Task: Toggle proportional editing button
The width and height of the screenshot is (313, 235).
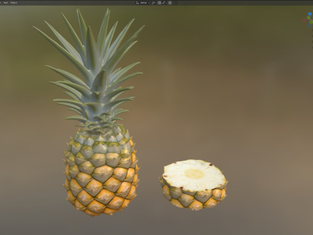Action: [x=170, y=3]
